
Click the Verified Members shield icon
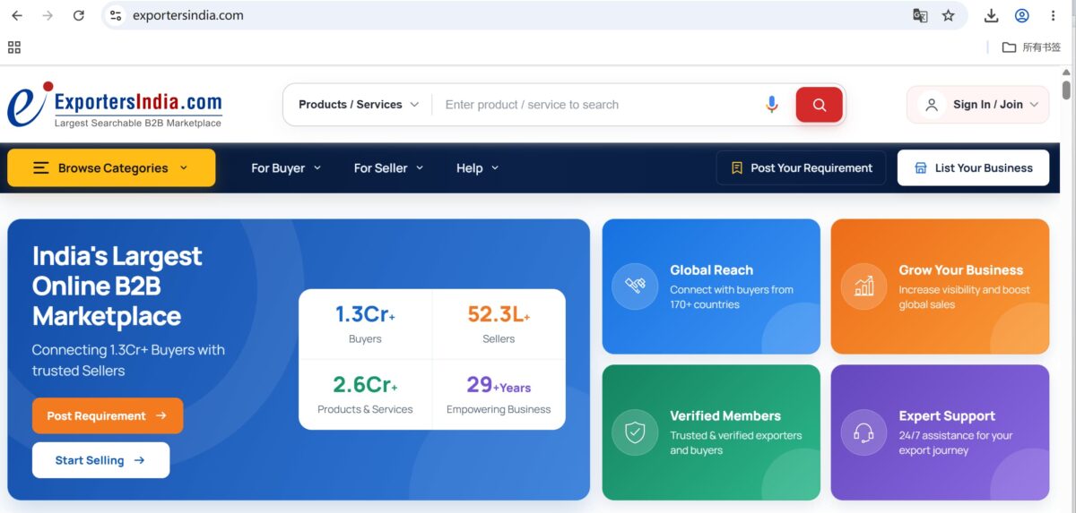[x=635, y=432]
